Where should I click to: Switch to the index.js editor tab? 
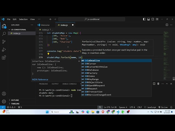(x=64, y=25)
